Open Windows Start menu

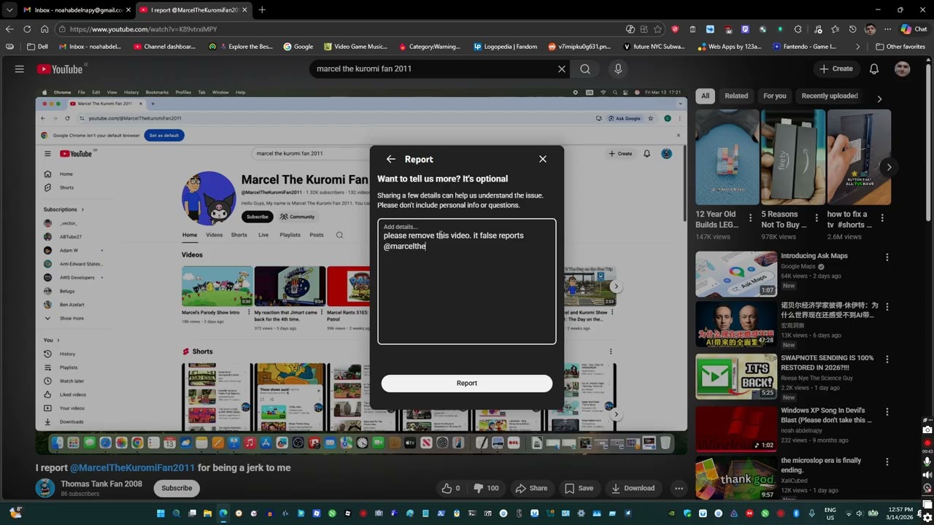click(161, 513)
